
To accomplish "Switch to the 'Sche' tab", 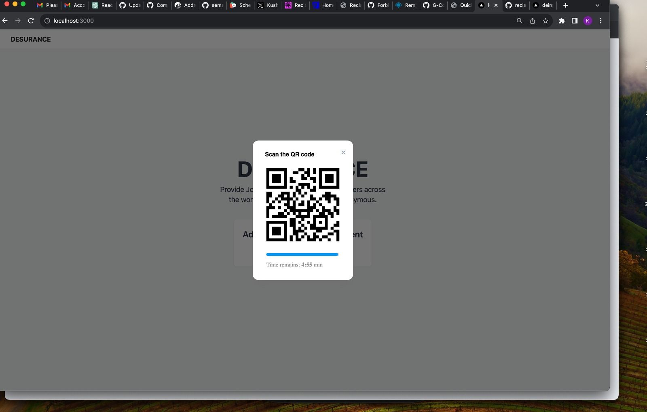I will pyautogui.click(x=240, y=5).
